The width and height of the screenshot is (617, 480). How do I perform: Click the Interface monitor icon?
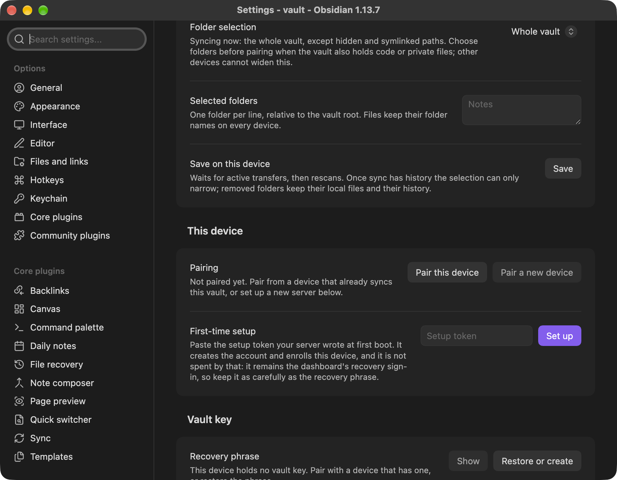click(19, 125)
